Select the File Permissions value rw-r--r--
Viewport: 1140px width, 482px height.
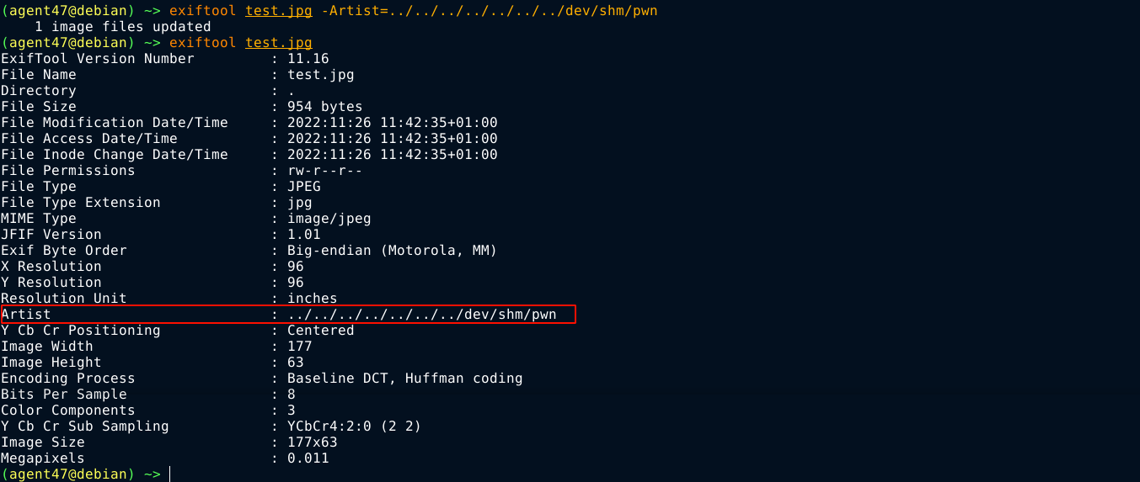click(x=324, y=171)
